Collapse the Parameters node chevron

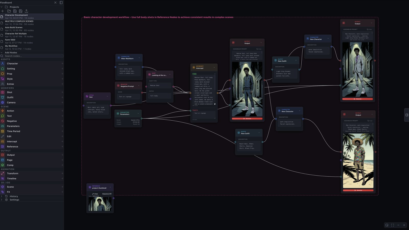138,113
